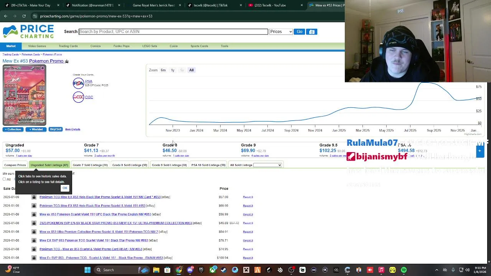Click the CGC grading logo
Image resolution: width=491 pixels, height=276 pixels.
[x=78, y=97]
